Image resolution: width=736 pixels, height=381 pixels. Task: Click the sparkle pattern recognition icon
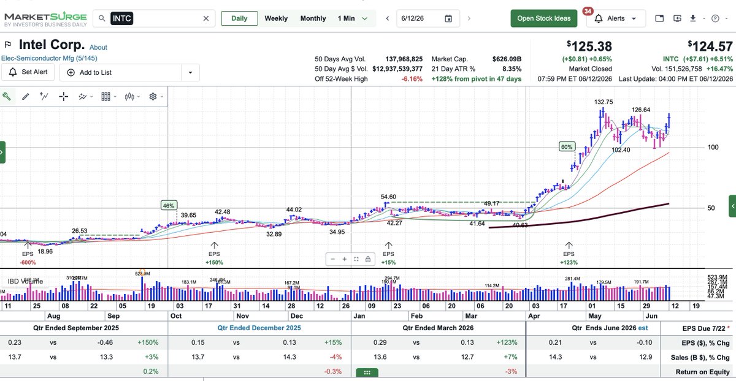coord(83,96)
